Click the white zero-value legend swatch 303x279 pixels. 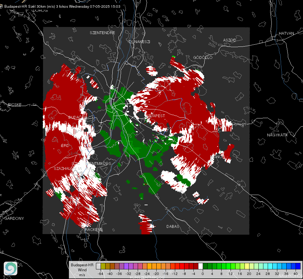(x=201, y=266)
